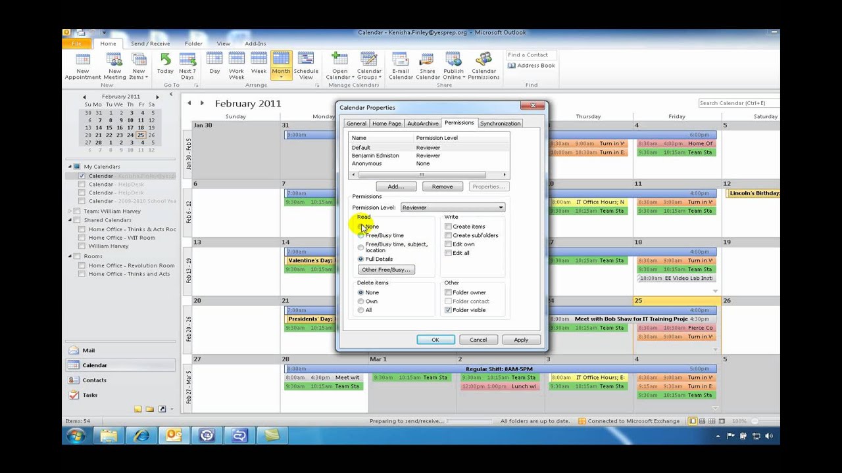Viewport: 842px width, 473px height.
Task: Click the Search Calendar field
Action: pos(738,103)
